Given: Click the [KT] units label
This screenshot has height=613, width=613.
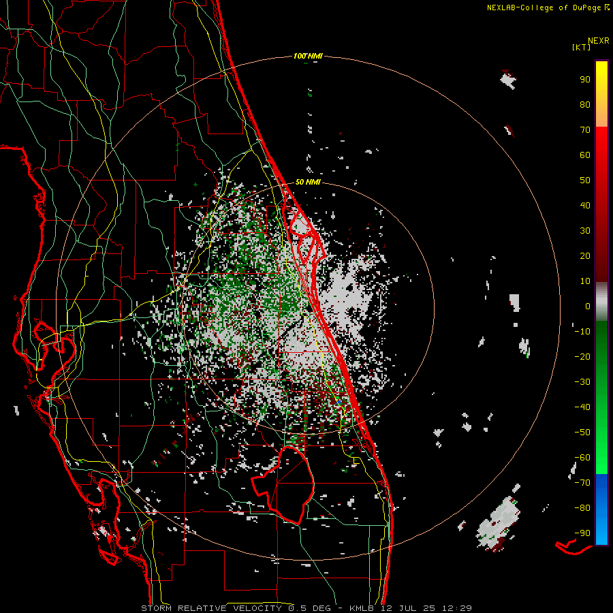Looking at the screenshot, I should pos(582,47).
